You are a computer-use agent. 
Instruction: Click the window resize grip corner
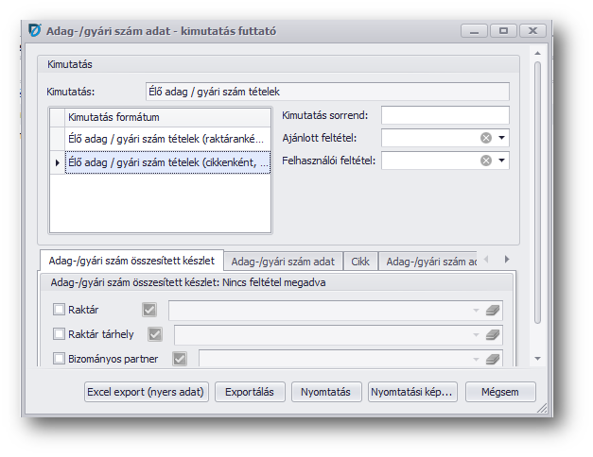[x=542, y=408]
